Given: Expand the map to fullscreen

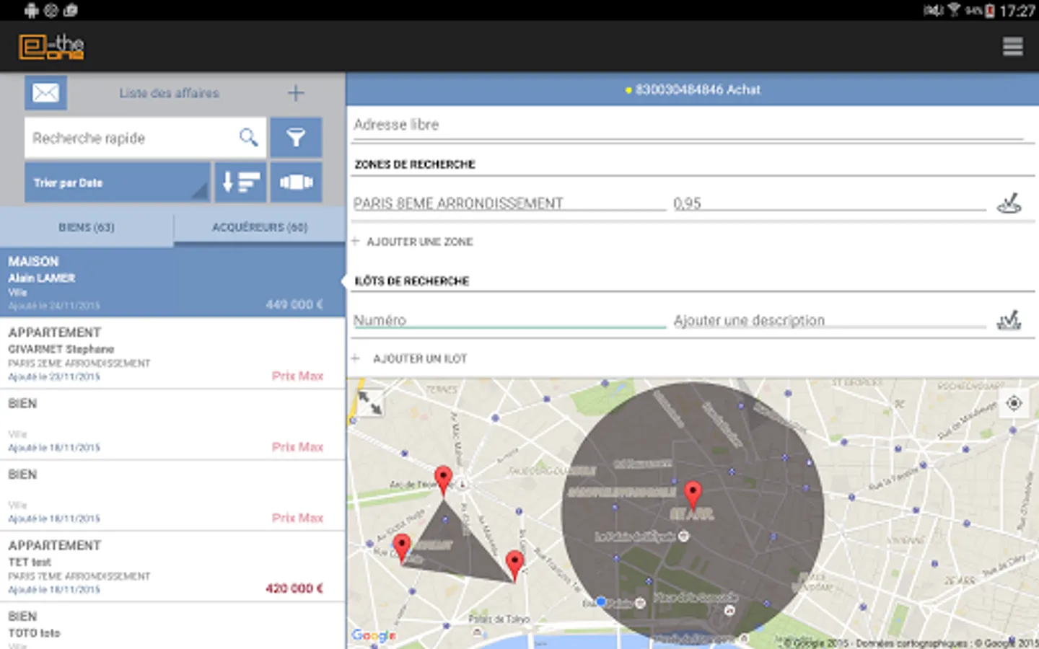Looking at the screenshot, I should [370, 402].
